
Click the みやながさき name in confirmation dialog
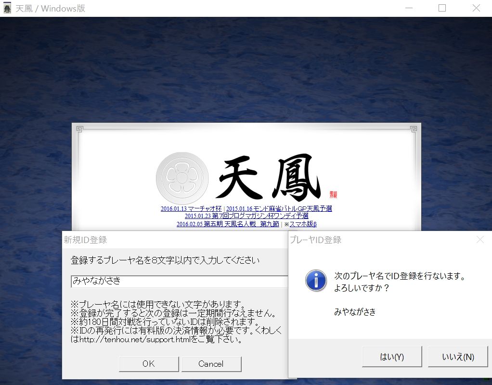pyautogui.click(x=355, y=312)
